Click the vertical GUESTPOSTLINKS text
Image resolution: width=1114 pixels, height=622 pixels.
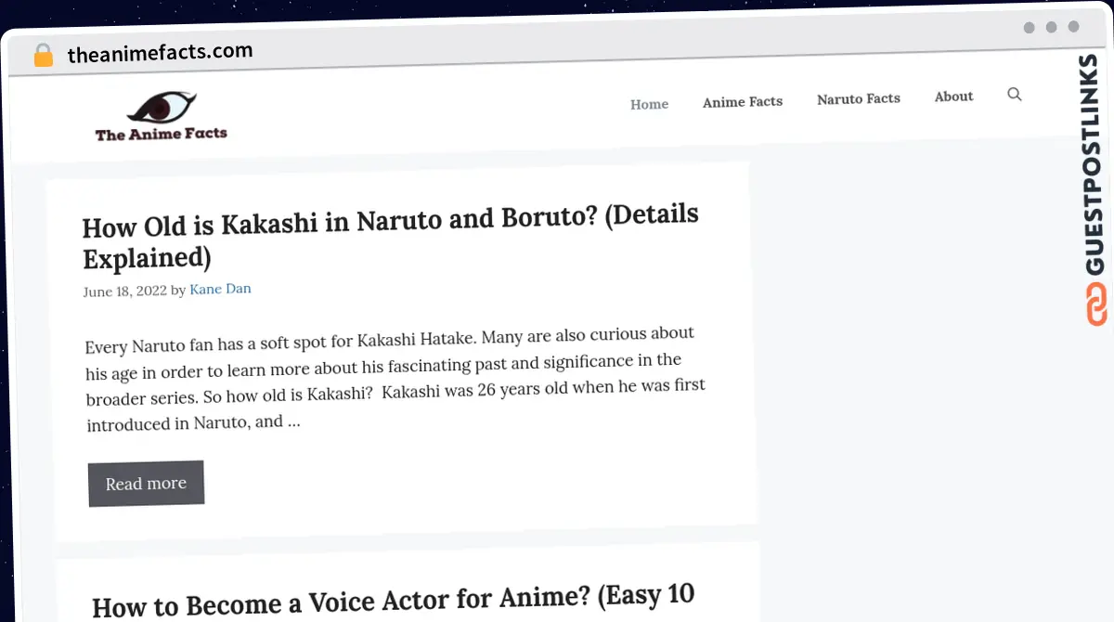[1095, 165]
